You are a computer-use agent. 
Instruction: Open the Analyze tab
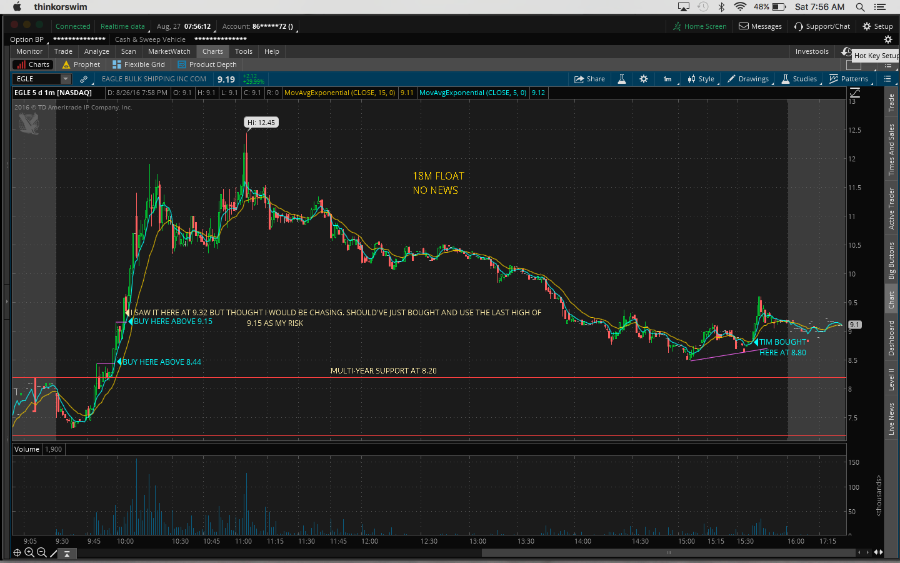[x=97, y=51]
